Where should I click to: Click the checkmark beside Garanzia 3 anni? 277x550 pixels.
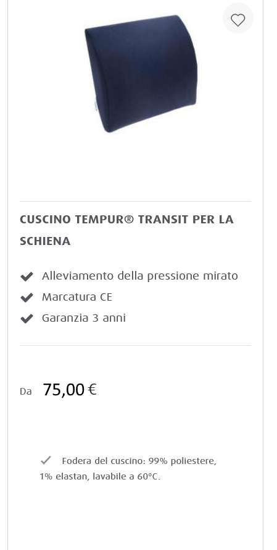pos(27,319)
